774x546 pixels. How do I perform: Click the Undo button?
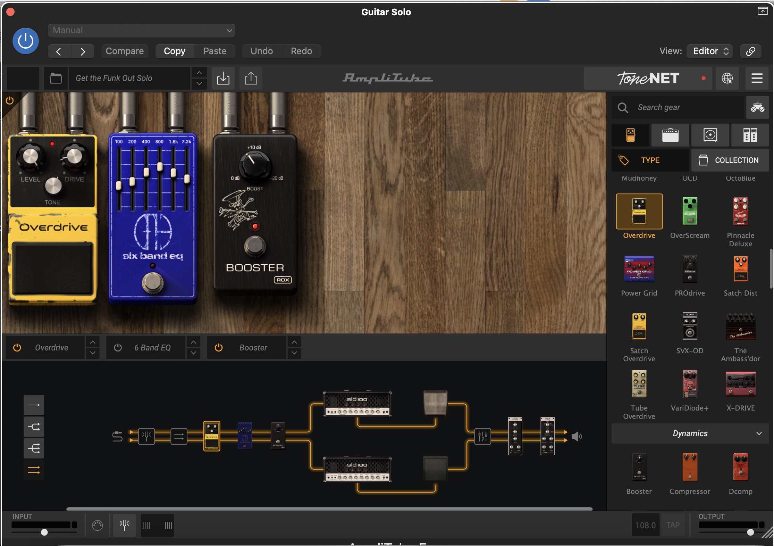(262, 51)
